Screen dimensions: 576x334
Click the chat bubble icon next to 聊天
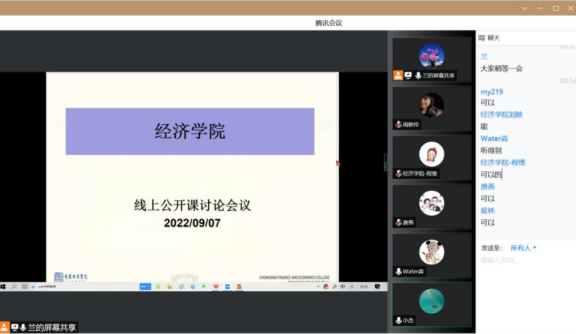tap(481, 38)
